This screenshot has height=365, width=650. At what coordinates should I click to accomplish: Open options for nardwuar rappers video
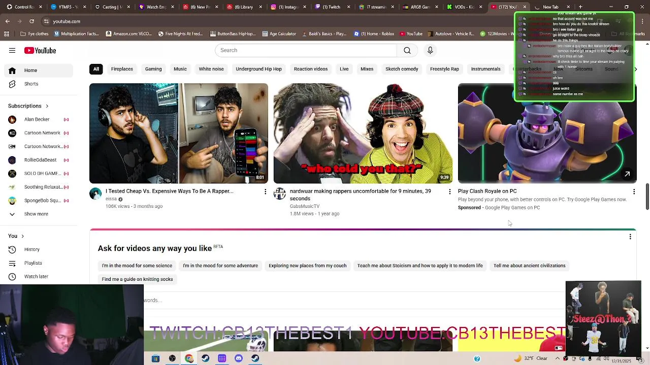tap(449, 192)
